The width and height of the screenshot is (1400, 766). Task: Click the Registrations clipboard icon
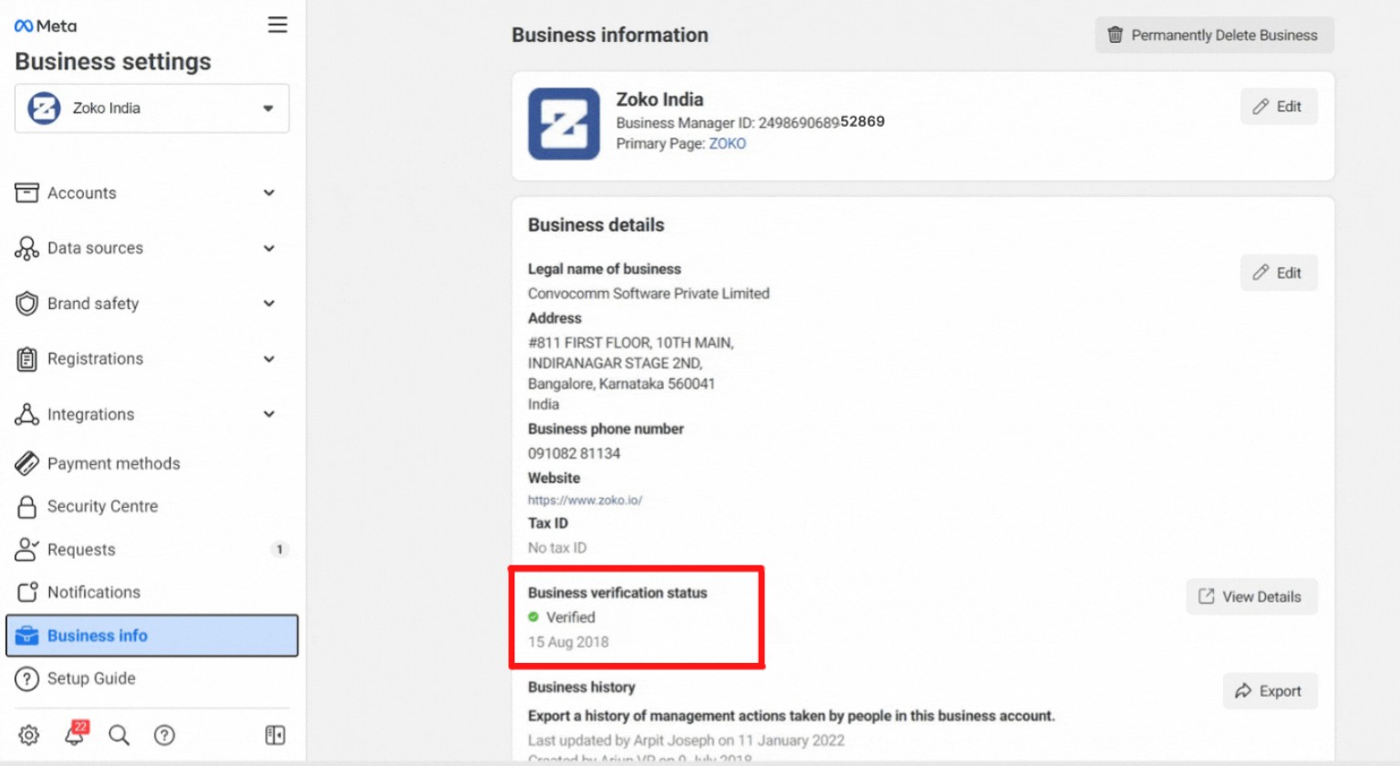(26, 359)
